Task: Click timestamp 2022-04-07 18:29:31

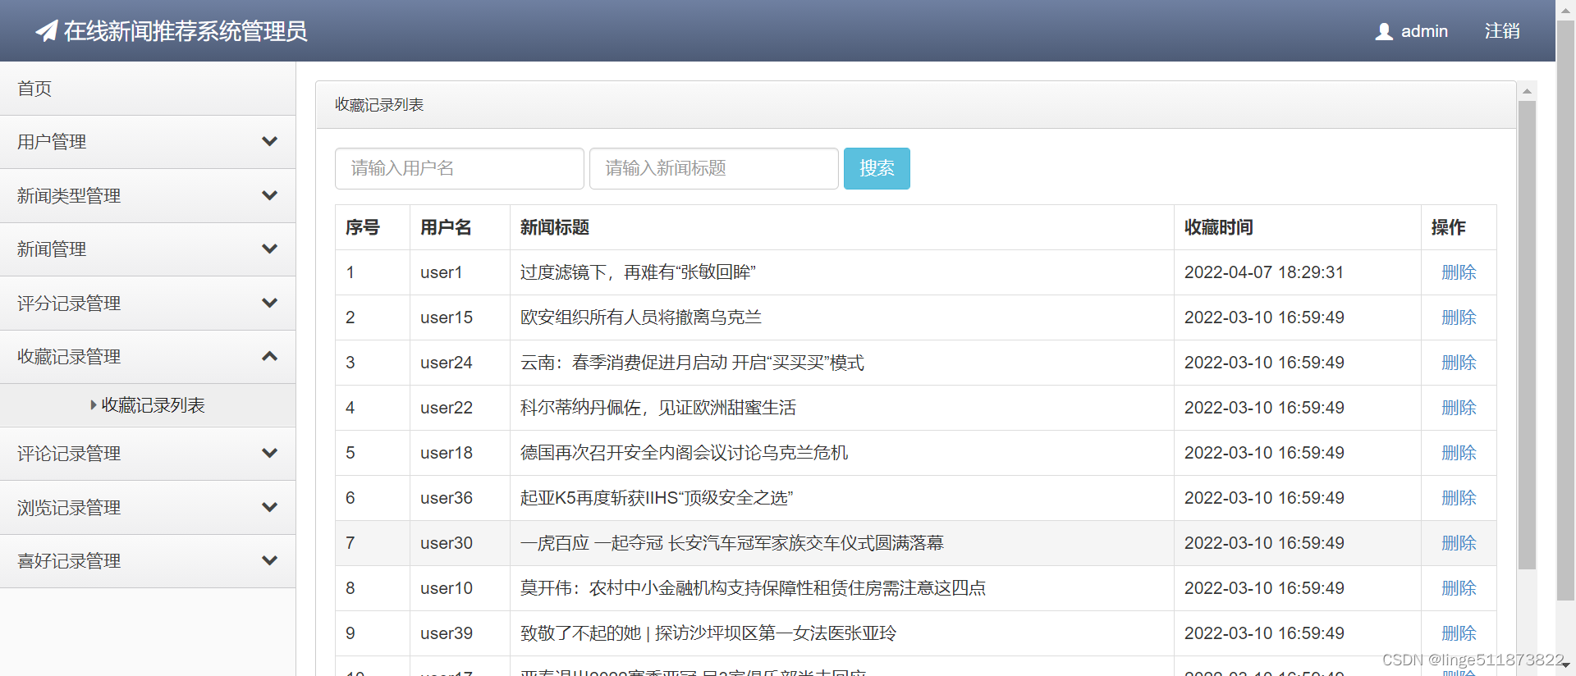Action: [1264, 272]
